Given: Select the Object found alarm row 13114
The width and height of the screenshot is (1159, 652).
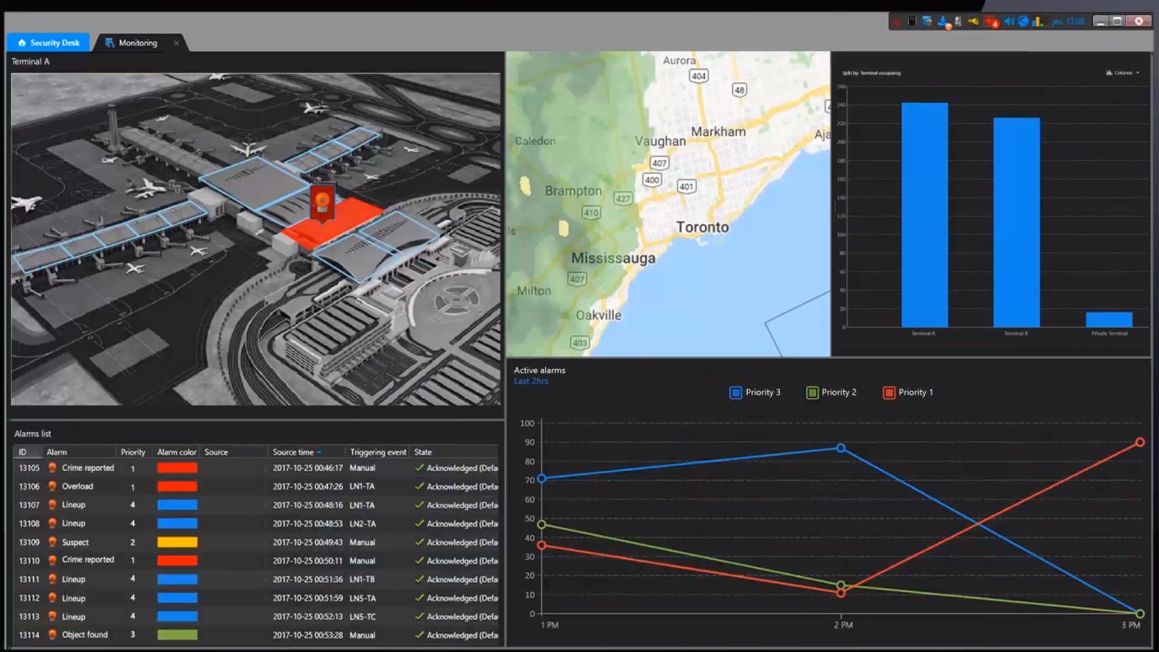Looking at the screenshot, I should point(84,635).
